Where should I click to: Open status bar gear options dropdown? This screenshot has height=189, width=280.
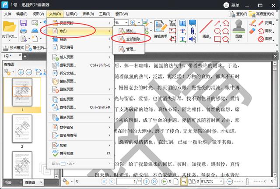(68, 181)
